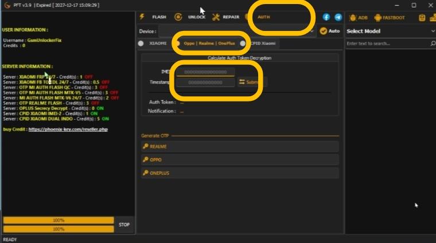436x243 pixels.
Task: Expand the Device dropdown
Action: [x=237, y=31]
